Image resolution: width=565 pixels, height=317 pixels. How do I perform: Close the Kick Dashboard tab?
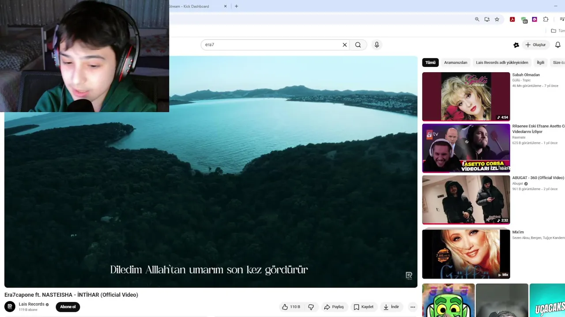click(225, 6)
